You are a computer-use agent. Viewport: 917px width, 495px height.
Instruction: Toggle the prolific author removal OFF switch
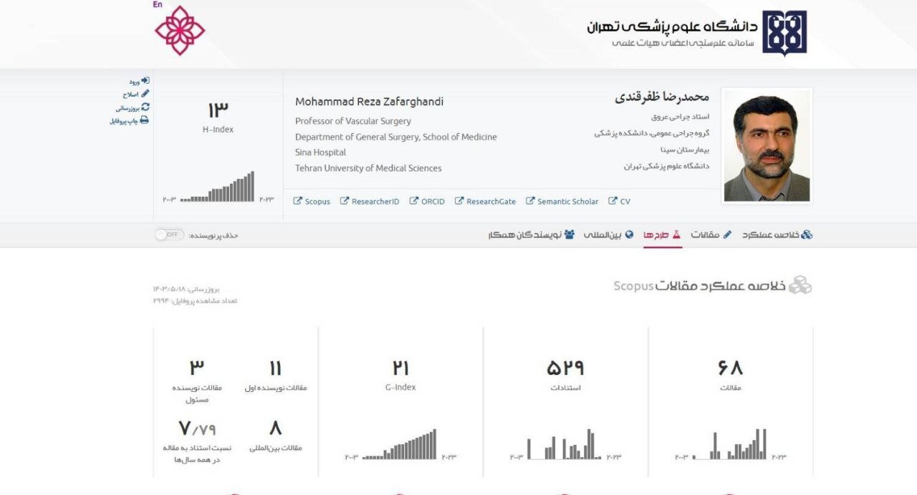(x=170, y=235)
